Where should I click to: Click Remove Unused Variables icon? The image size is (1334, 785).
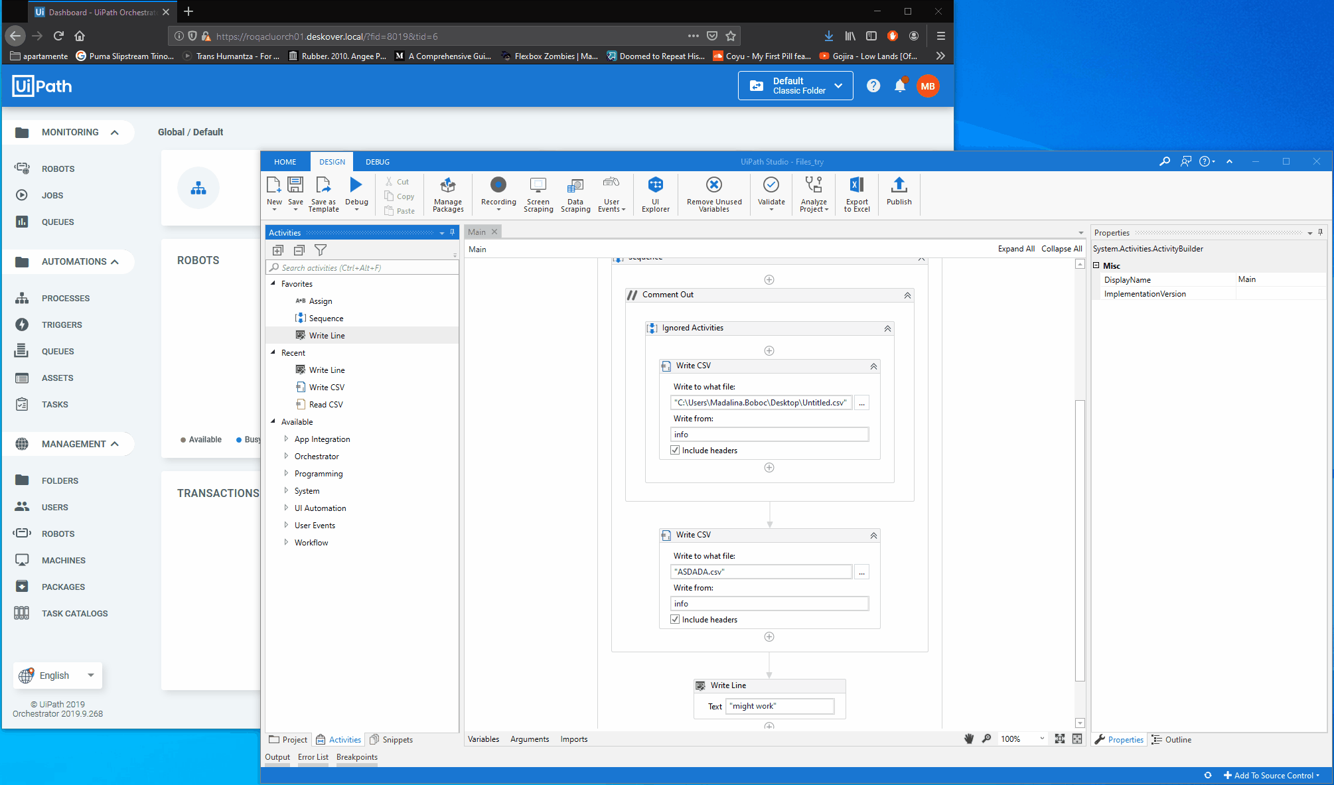714,186
